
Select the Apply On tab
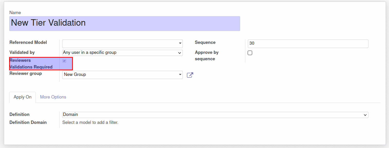pos(23,97)
